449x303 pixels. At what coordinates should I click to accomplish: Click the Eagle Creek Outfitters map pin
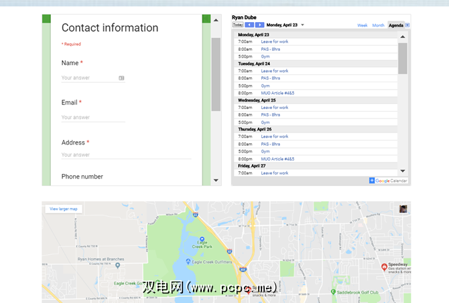(x=188, y=262)
